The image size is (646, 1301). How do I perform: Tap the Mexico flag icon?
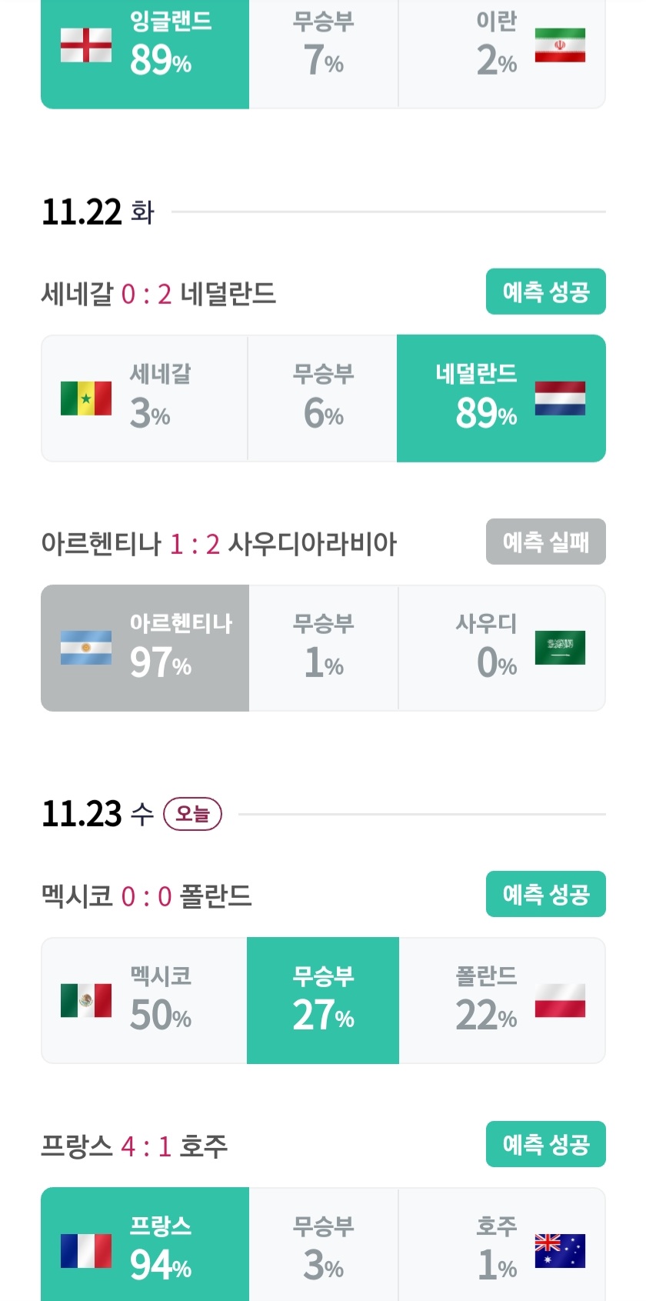click(x=86, y=1000)
